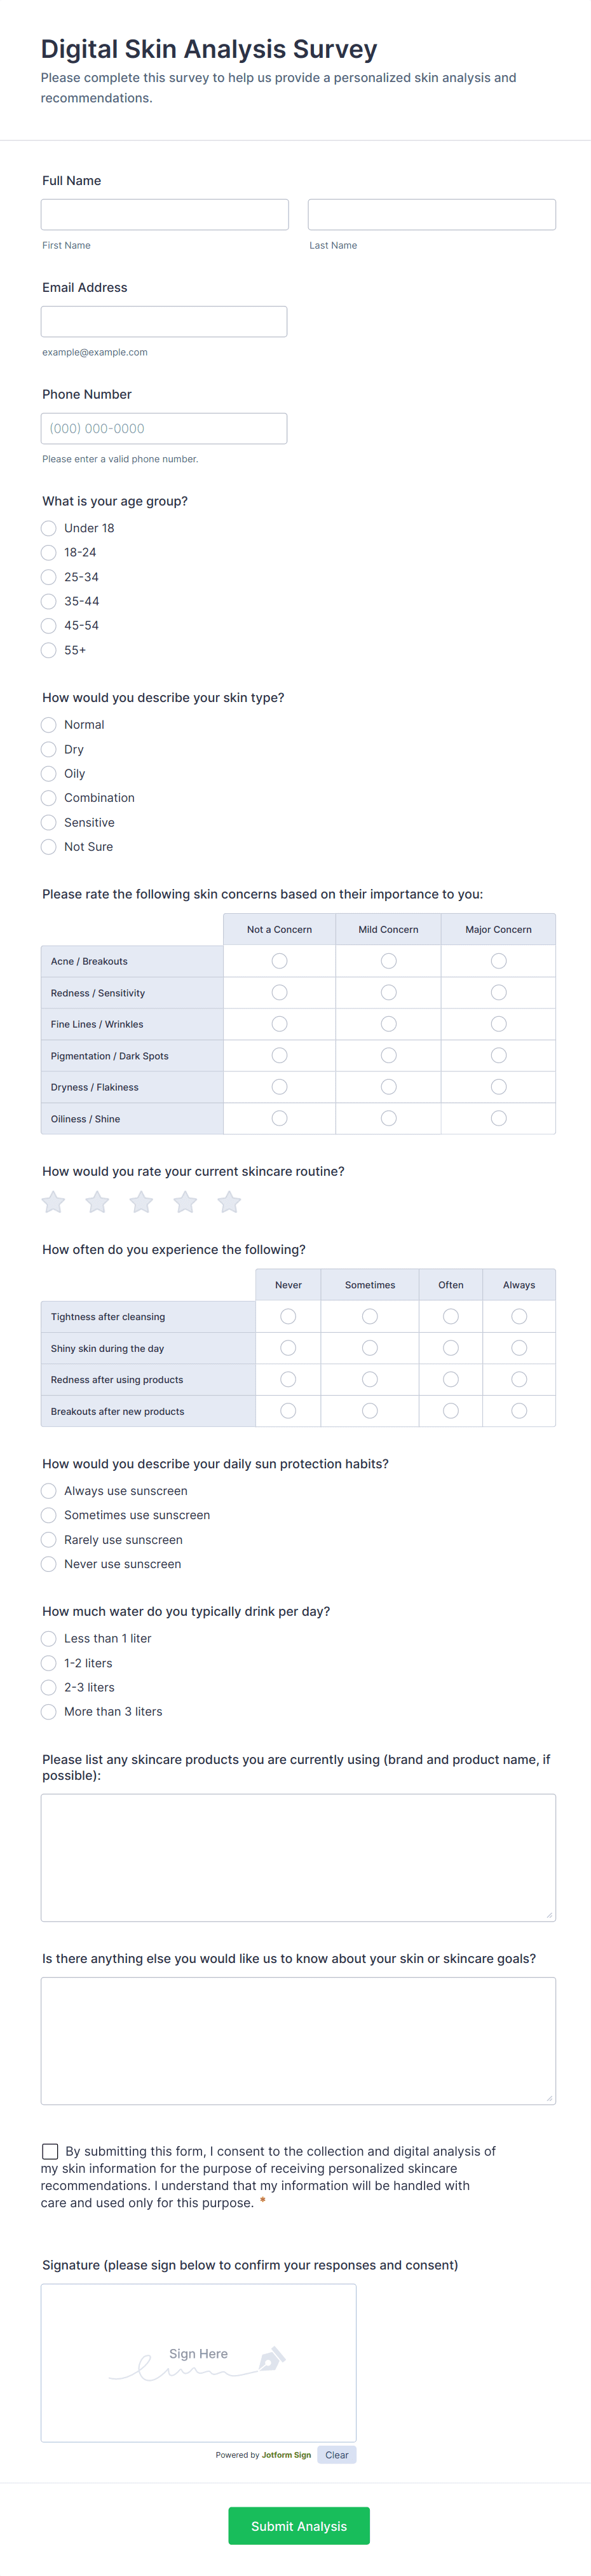Click the first rating star
Screen dimensions: 591x2576
pos(54,1202)
